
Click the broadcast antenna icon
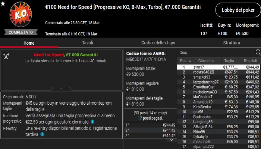pyautogui.click(x=6, y=57)
